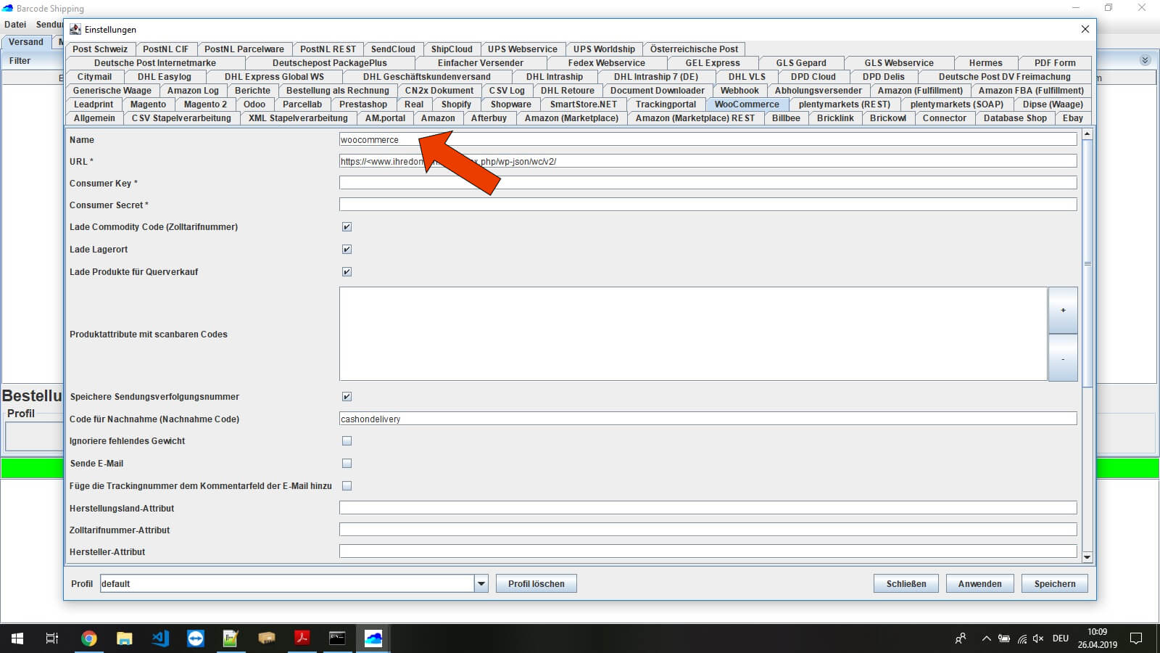
Task: Remove a product attribute with minus button
Action: pos(1063,358)
